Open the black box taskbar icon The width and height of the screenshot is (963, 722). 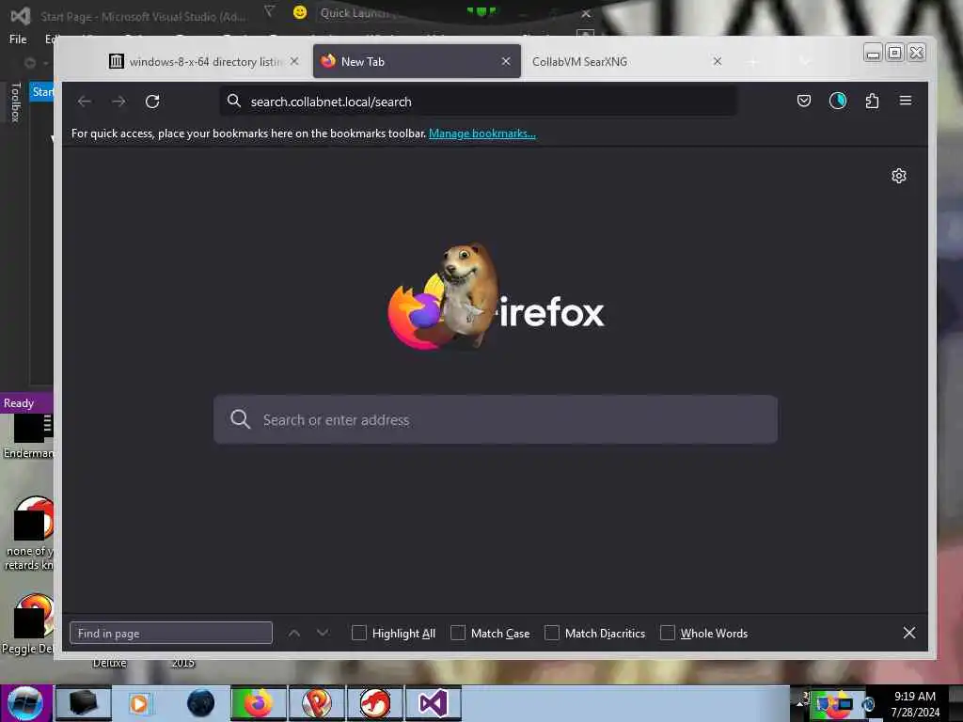[84, 703]
